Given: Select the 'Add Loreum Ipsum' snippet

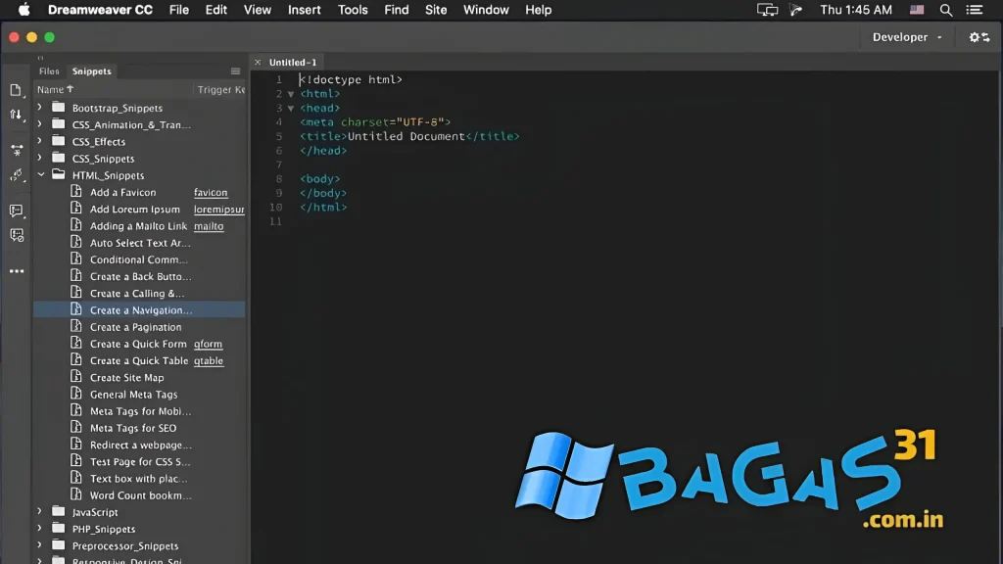Looking at the screenshot, I should coord(135,210).
